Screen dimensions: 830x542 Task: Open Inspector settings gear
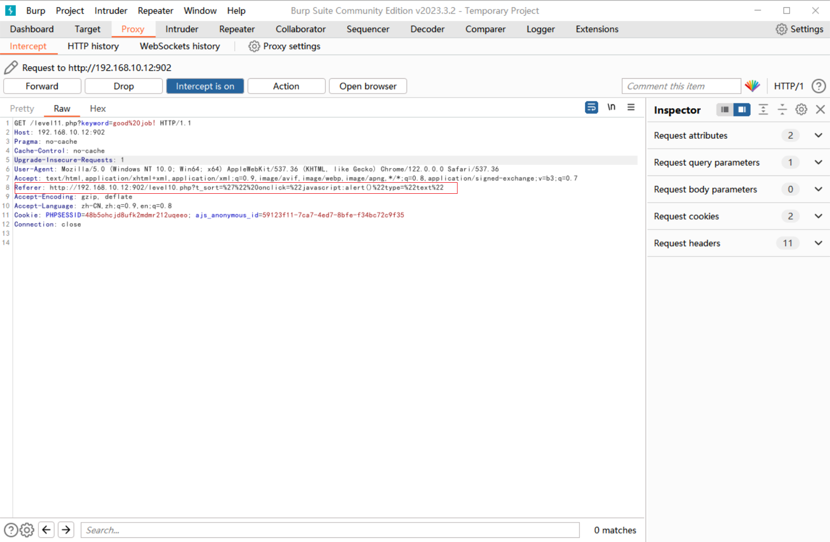tap(801, 110)
